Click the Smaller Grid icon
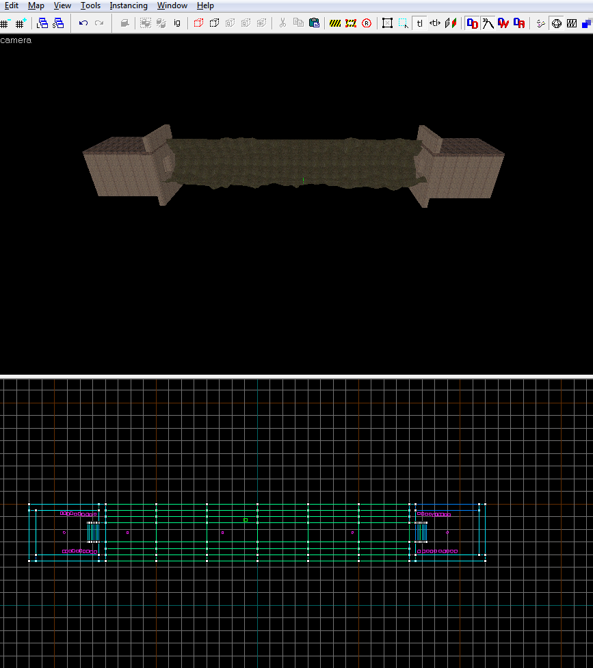Viewport: 593px width, 668px height. pos(5,23)
